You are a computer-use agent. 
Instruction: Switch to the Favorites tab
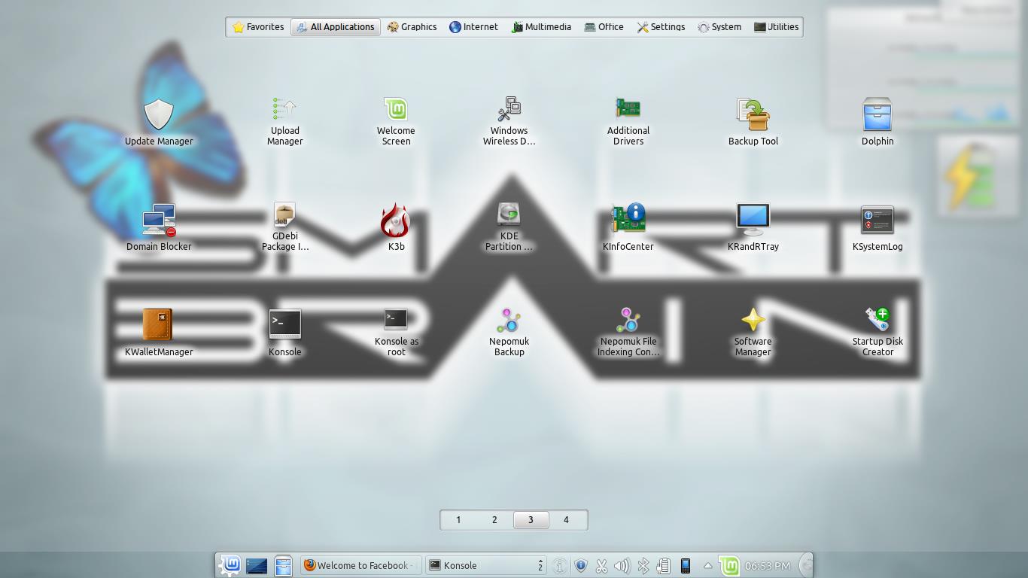coord(258,27)
